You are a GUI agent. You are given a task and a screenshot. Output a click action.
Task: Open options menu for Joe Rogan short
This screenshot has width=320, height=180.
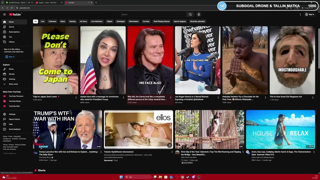click(218, 97)
